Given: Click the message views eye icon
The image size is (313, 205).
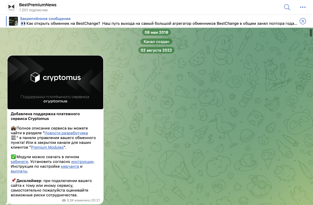Looking at the screenshot, I should point(64,201).
